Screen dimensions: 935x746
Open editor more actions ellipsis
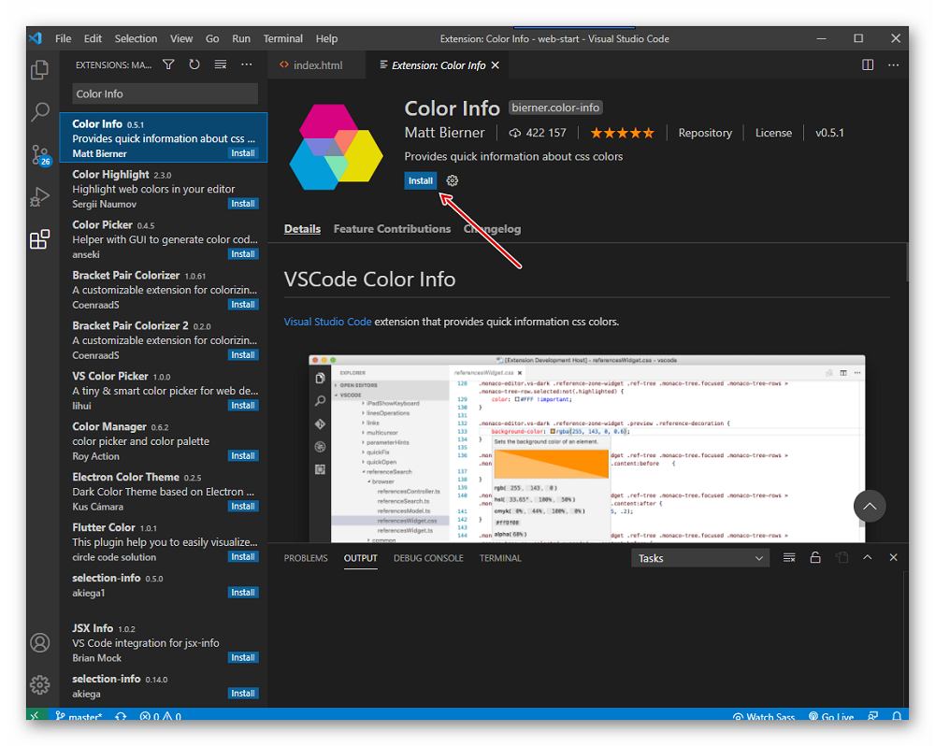click(x=893, y=65)
